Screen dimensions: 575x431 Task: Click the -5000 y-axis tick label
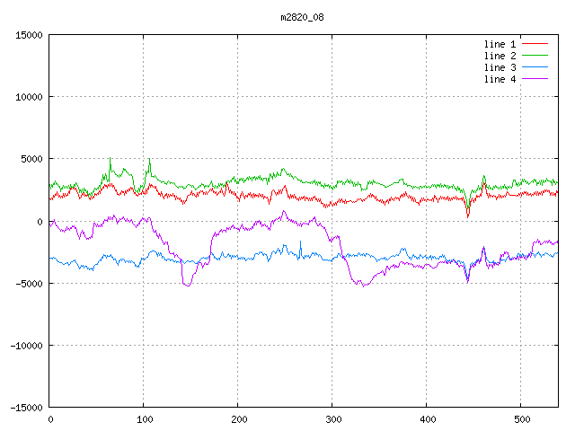pos(29,284)
